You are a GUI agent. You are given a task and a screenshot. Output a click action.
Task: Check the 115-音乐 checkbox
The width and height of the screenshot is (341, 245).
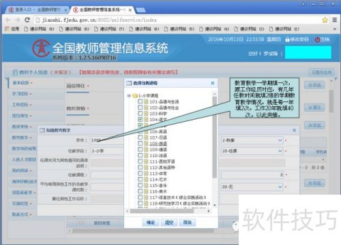coord(140,185)
